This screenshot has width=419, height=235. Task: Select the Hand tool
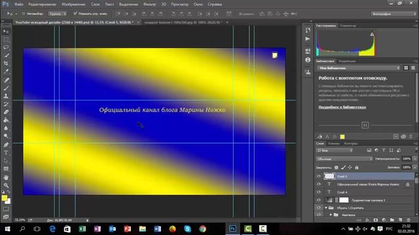point(6,178)
